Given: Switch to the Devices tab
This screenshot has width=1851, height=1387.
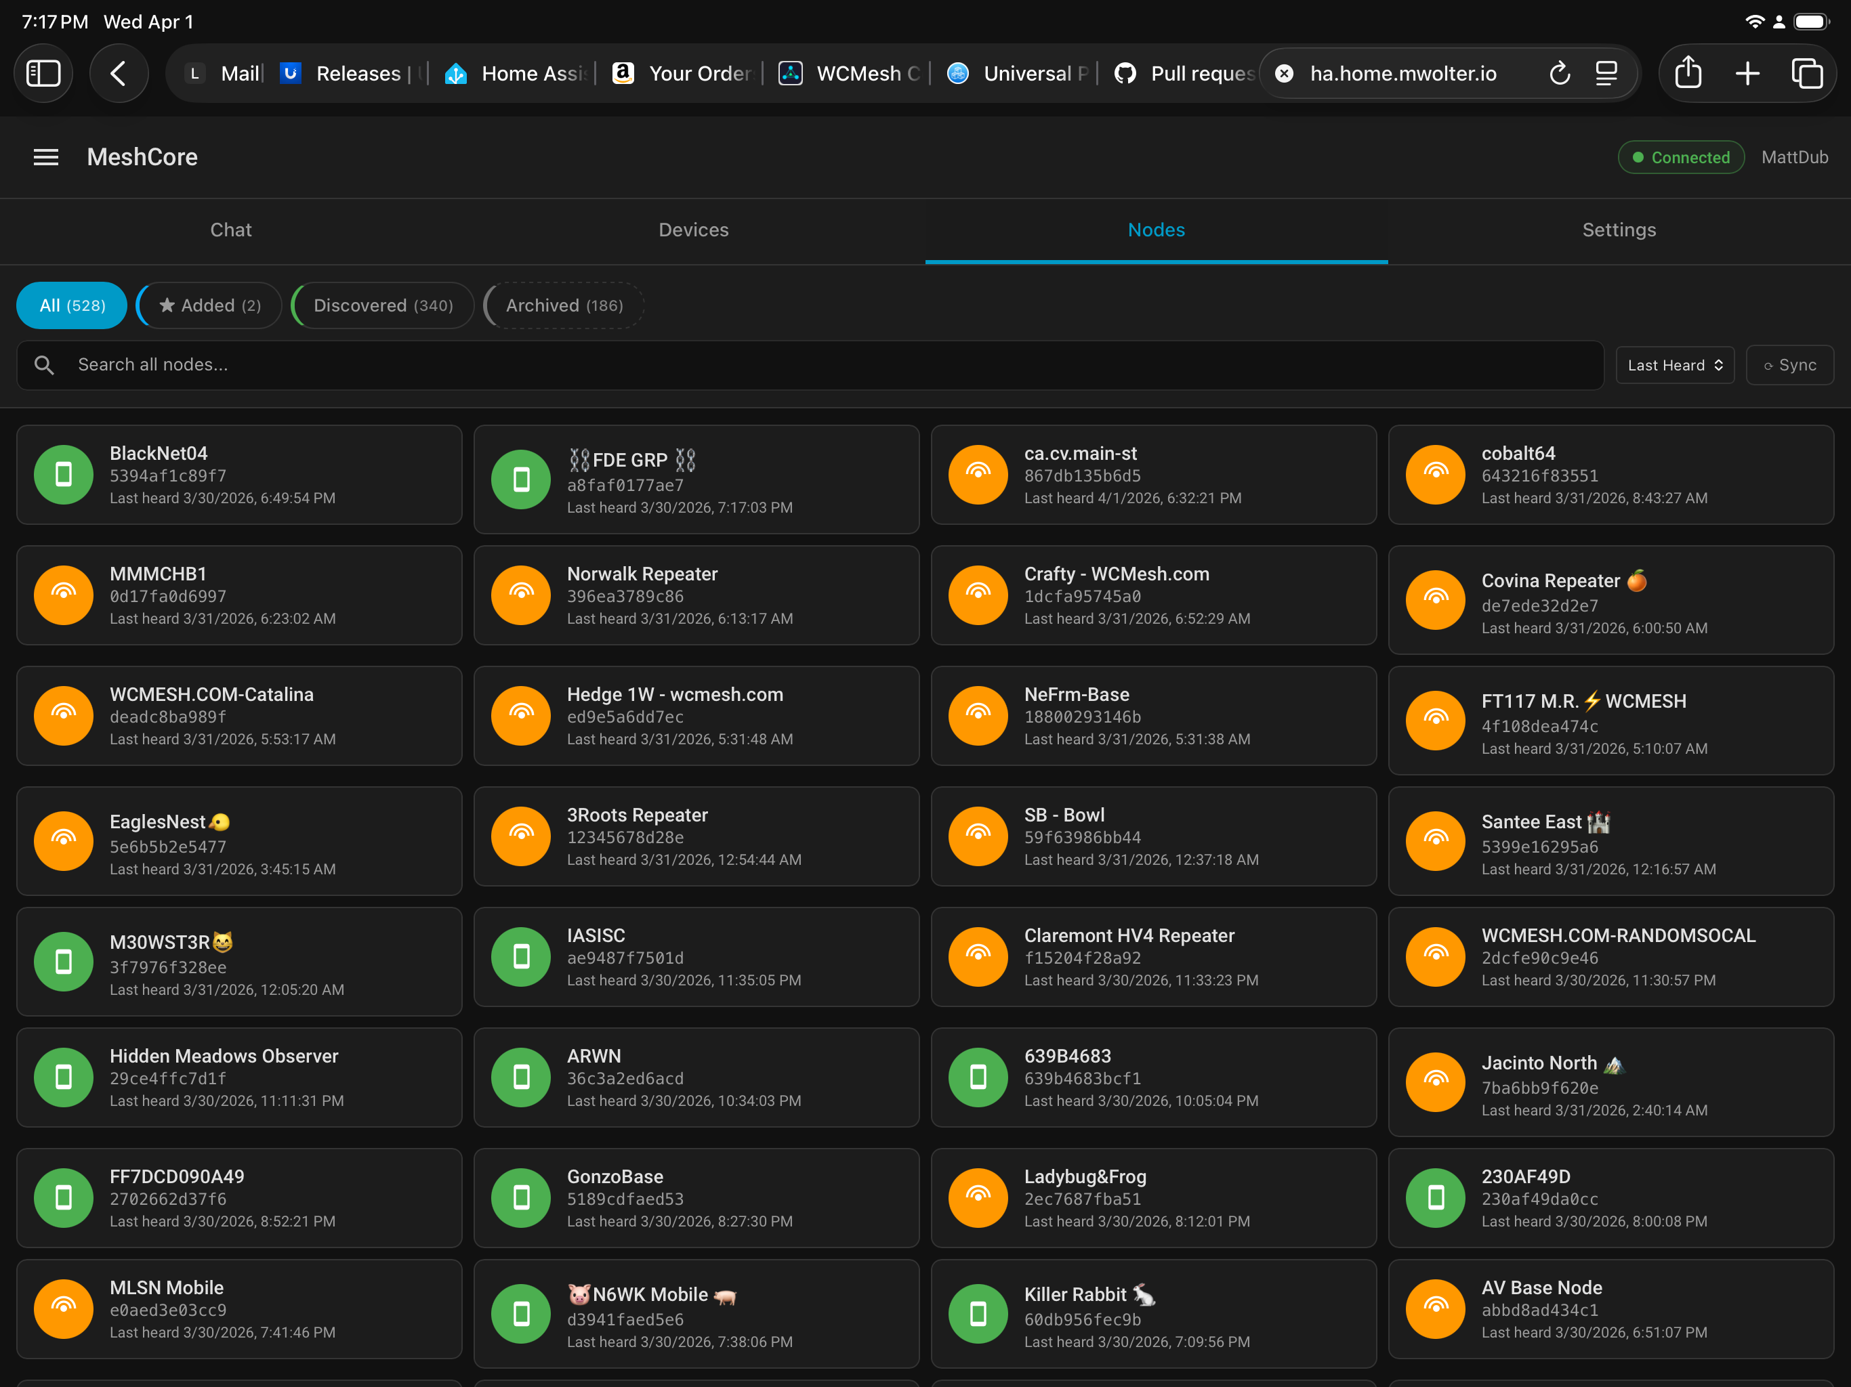Looking at the screenshot, I should pos(694,230).
